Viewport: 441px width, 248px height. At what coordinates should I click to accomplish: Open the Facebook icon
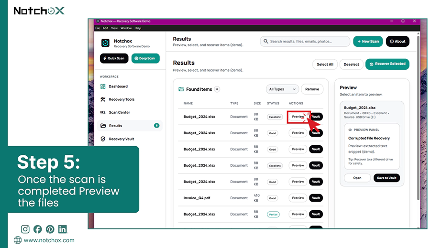coord(38,229)
